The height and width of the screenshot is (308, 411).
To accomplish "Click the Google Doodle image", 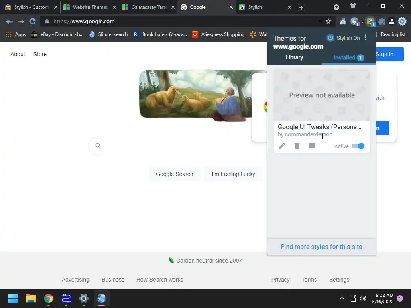I will click(195, 95).
